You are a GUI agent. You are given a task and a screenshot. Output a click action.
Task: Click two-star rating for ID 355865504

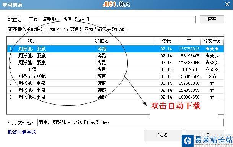212,76
